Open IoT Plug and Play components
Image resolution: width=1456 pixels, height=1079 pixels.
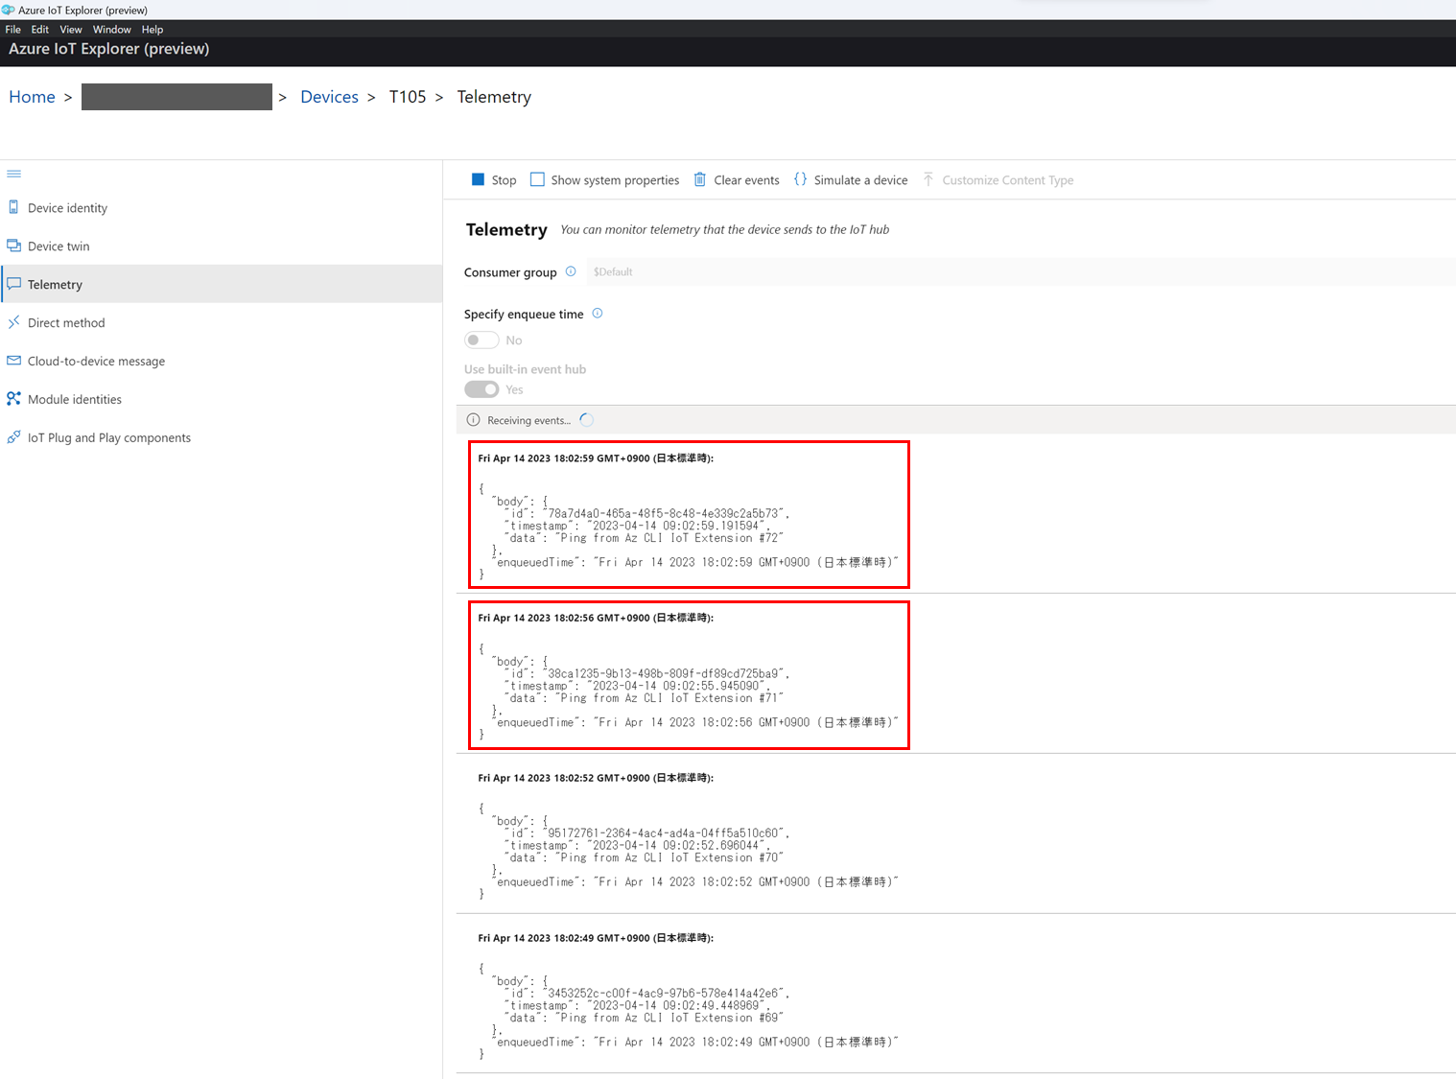point(222,437)
